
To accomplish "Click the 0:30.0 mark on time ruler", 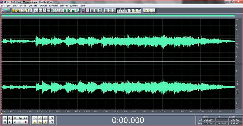I will tap(58, 111).
